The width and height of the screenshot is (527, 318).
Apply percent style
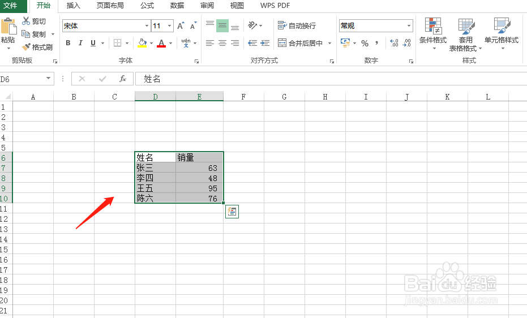365,43
